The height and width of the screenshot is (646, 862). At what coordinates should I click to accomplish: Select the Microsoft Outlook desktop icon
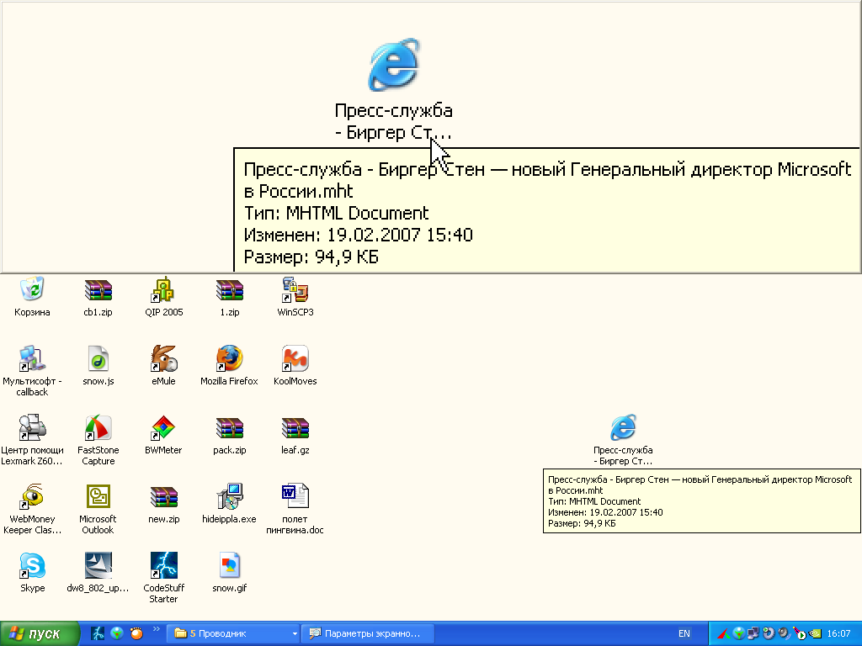coord(98,497)
